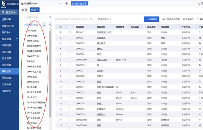Image resolution: width=203 pixels, height=130 pixels.
Task: Expand the 批发管理 sidebar menu arrow
Action: [17, 39]
